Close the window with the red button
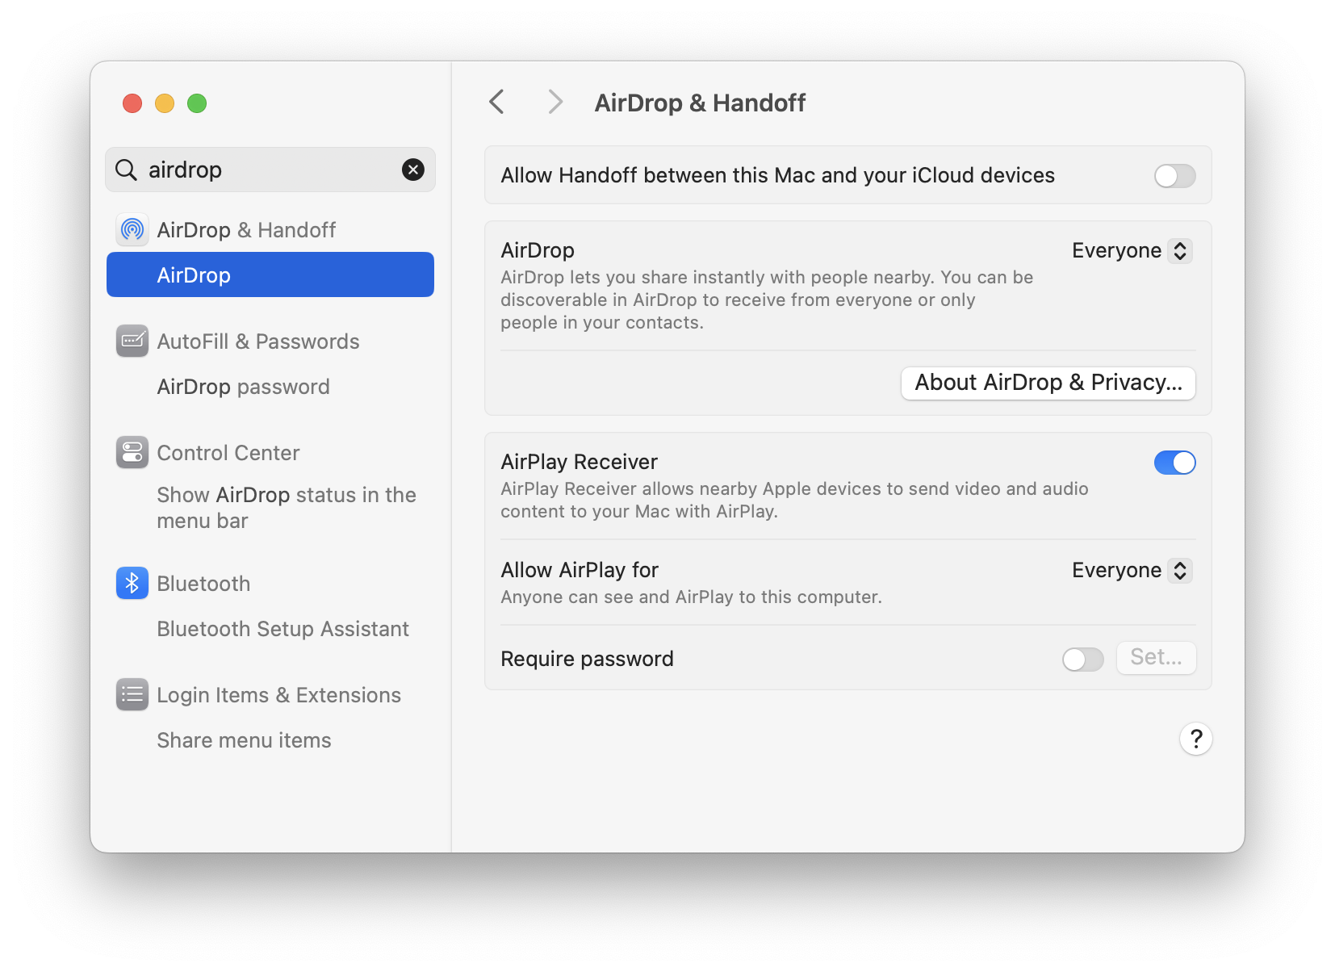 point(132,103)
